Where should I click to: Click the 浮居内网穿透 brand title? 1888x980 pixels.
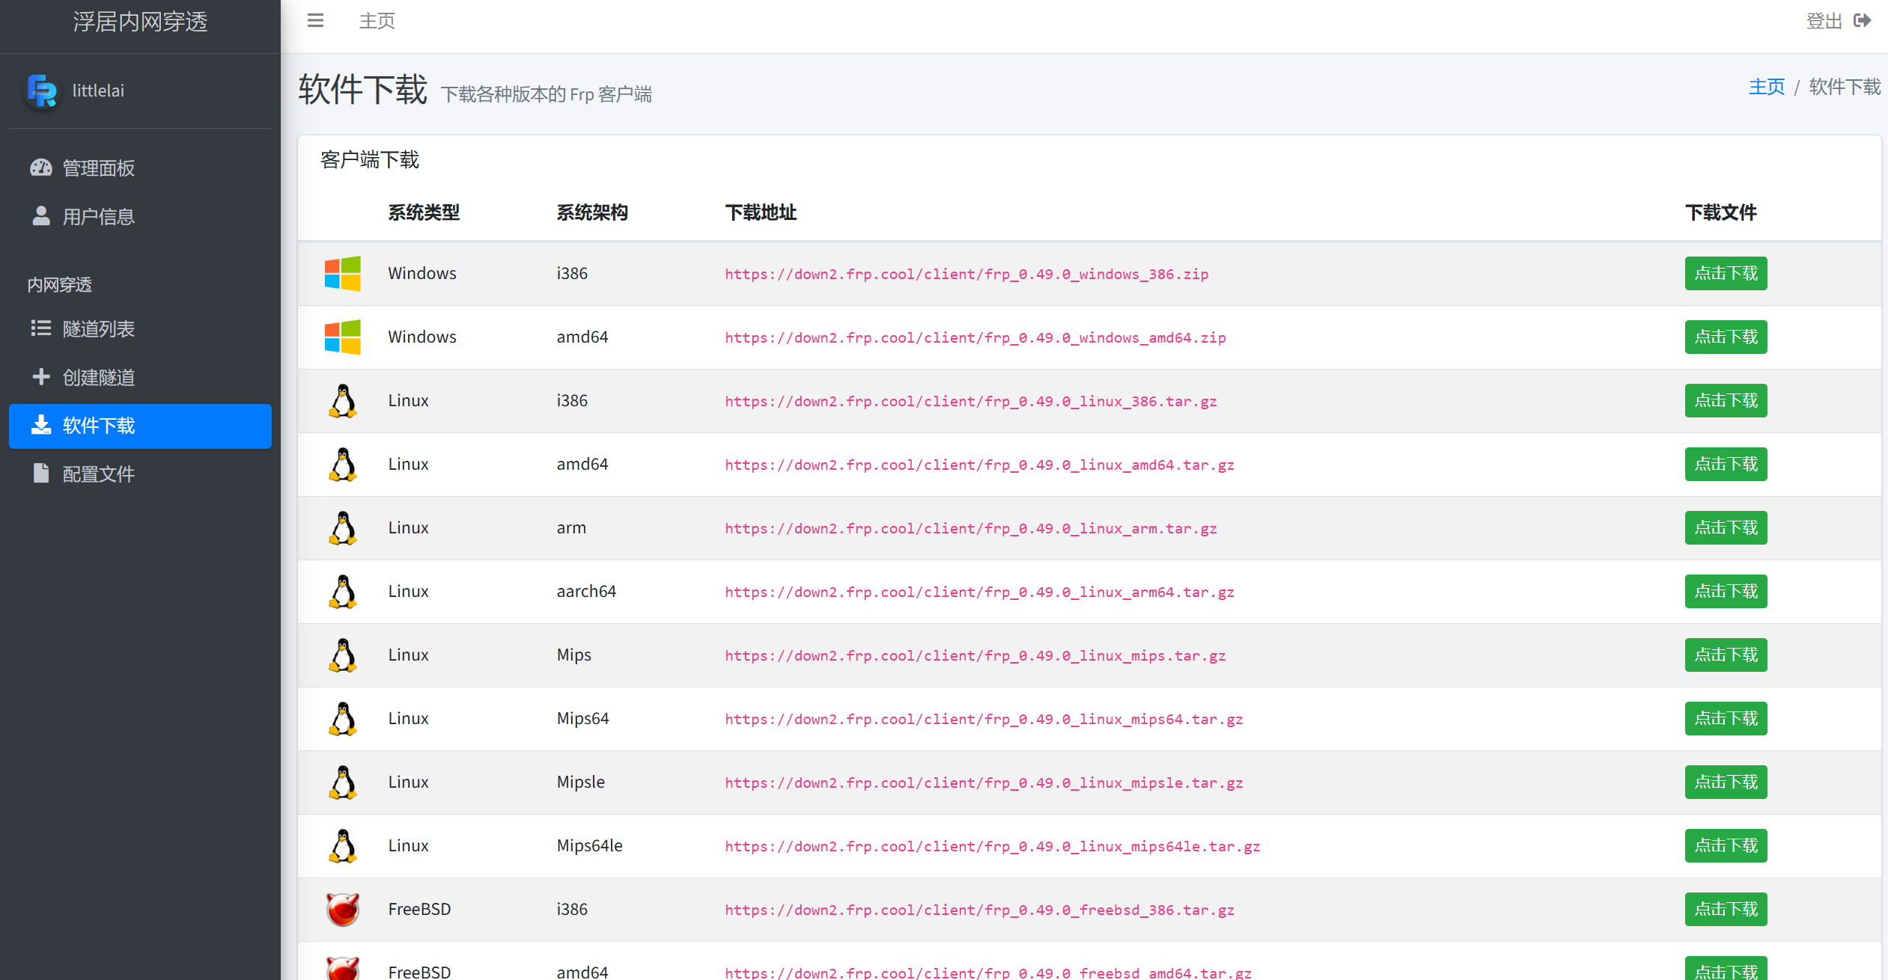point(140,22)
